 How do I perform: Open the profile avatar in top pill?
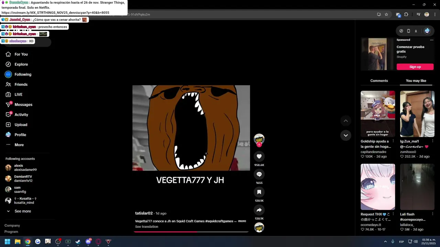click(x=427, y=31)
